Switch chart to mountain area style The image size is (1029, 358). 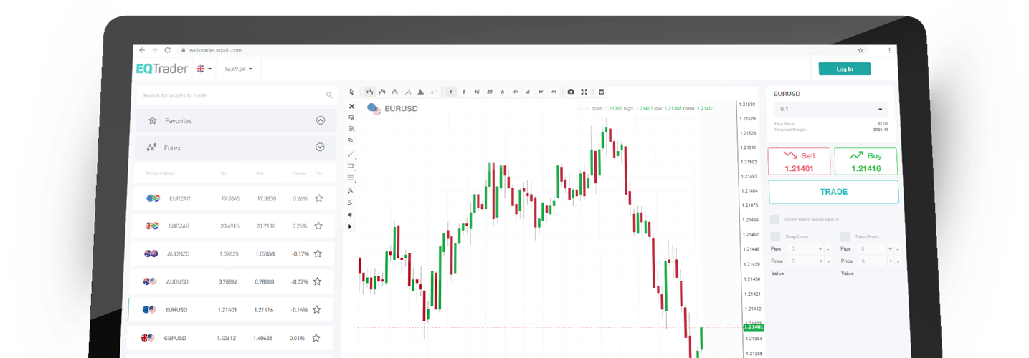click(420, 92)
